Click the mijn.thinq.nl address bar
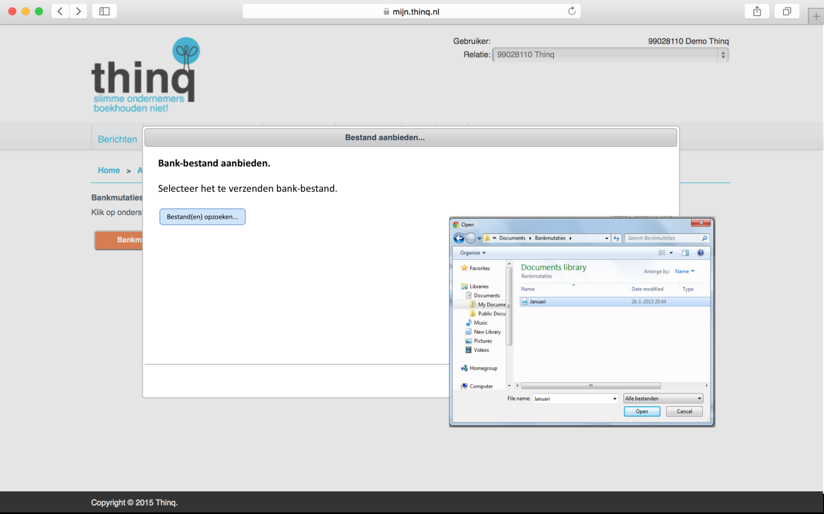Screen dimensions: 824x514 [411, 11]
